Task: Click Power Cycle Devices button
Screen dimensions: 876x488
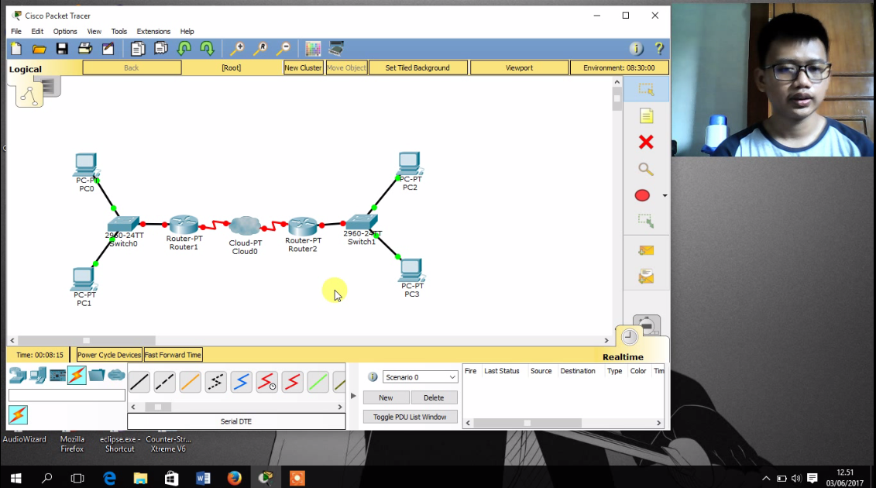Action: 109,355
